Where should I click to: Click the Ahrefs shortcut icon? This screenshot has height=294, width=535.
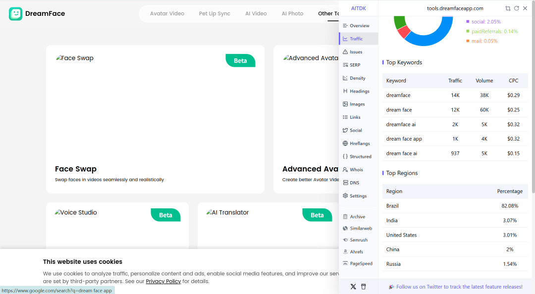[x=345, y=252]
